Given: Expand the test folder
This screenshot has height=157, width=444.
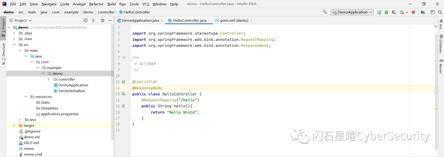Looking at the screenshot, I should tap(20, 120).
